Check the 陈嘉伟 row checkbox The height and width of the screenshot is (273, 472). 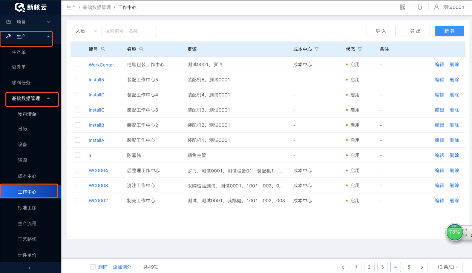tap(78, 155)
